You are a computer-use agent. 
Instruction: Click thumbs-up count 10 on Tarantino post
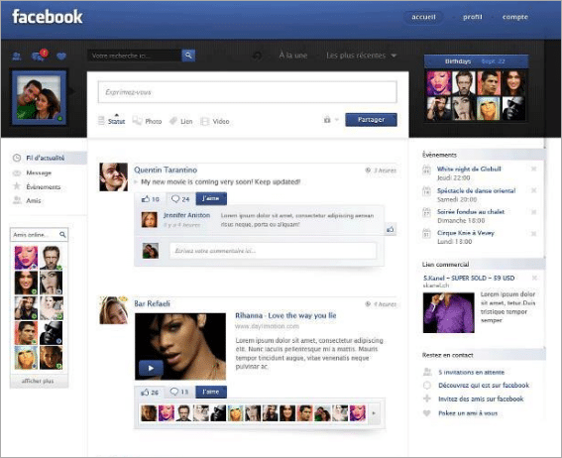tap(151, 199)
